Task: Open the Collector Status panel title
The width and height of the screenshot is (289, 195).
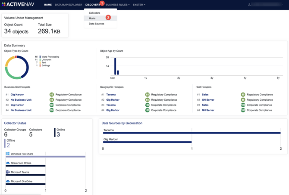Action: click(x=15, y=123)
